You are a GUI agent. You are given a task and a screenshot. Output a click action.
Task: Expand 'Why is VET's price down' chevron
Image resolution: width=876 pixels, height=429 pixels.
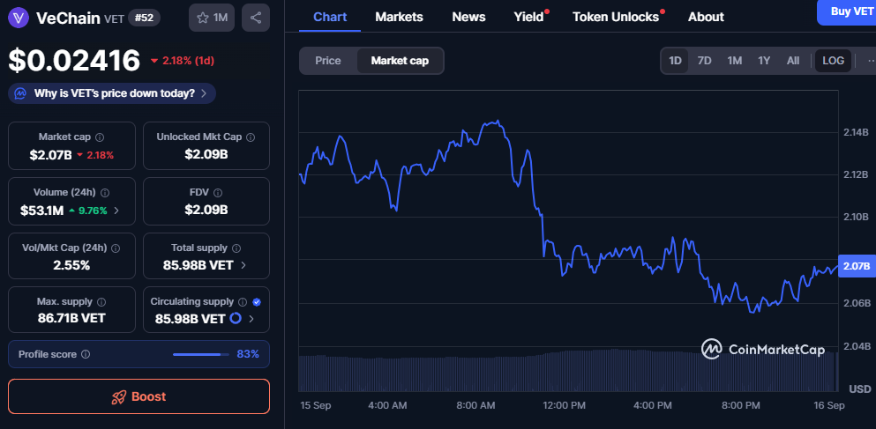click(x=204, y=93)
